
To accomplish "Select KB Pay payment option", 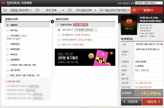I will click(x=7, y=30).
